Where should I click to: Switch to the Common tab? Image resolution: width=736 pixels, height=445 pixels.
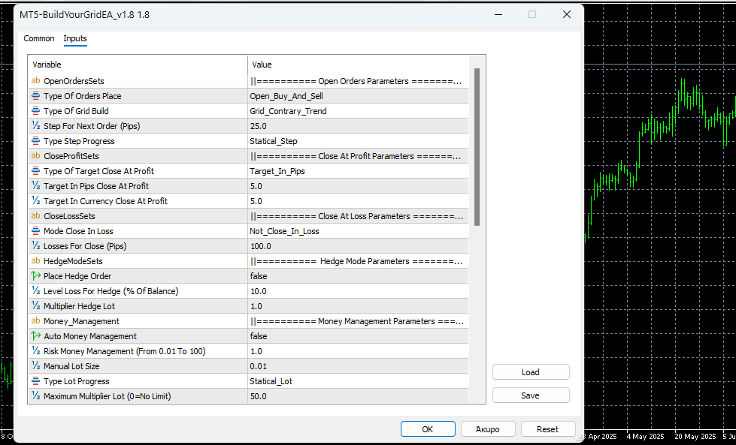click(39, 38)
